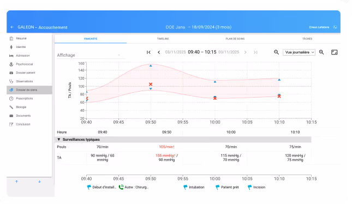Open the Conclusion sidebar icon
352x204 pixels.
[11, 124]
